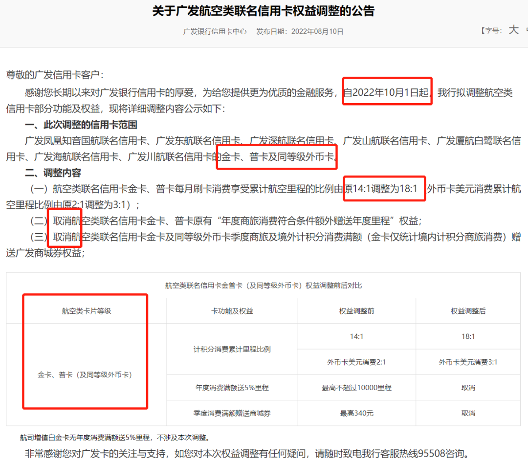This screenshot has width=528, height=462.
Task: Click the publish date 2022年08月10日
Action: tap(317, 31)
